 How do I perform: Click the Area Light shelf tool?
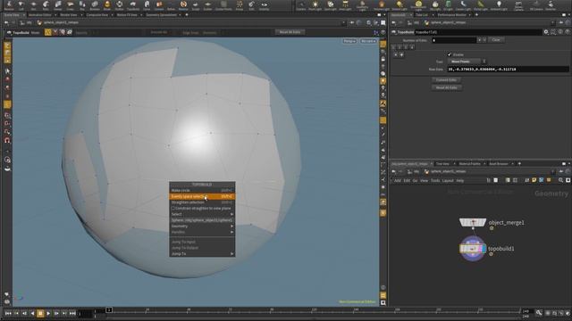click(x=345, y=5)
